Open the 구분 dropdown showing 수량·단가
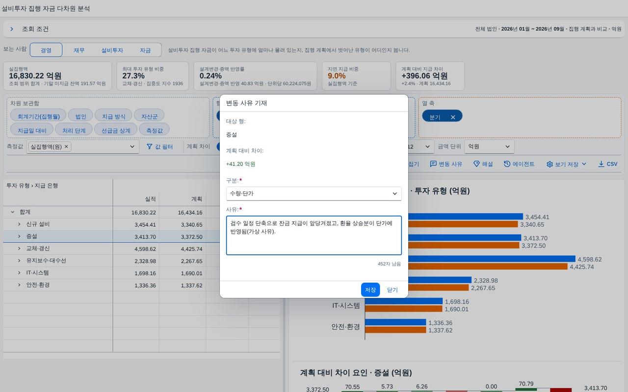628x392 pixels. (314, 194)
